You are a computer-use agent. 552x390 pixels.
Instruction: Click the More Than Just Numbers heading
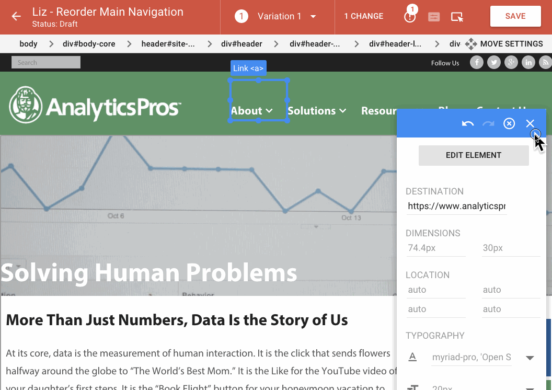click(177, 320)
